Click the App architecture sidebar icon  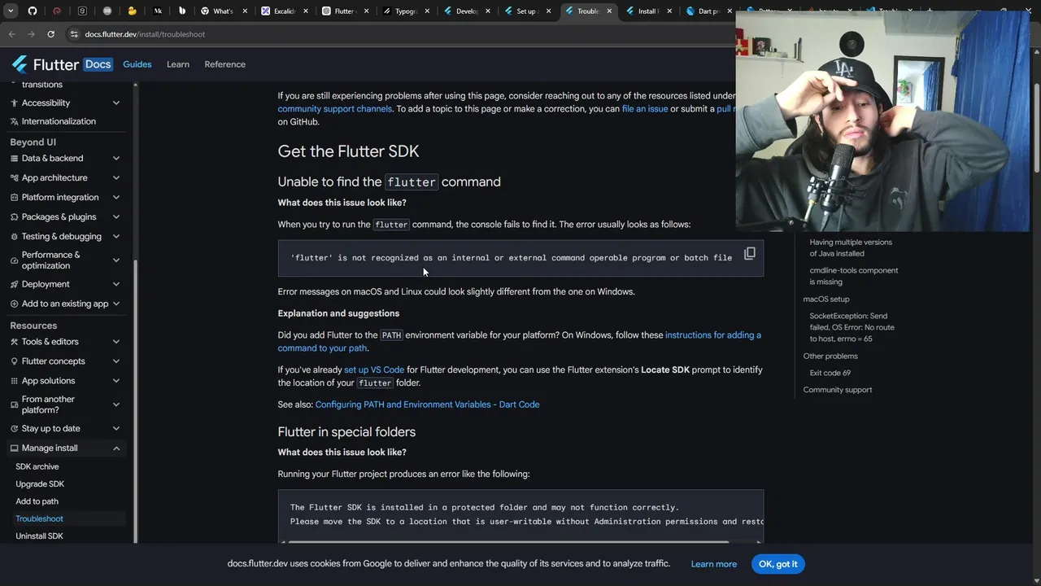click(x=14, y=178)
